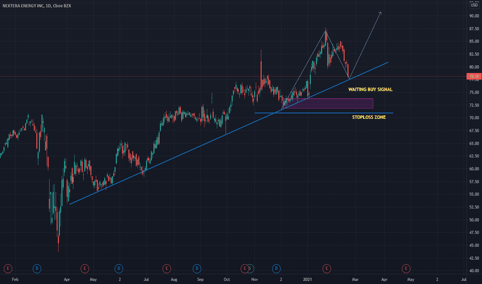The height and width of the screenshot is (284, 482).
Task: Open the dividend marker between Feb and Apr 2020
Action: [x=37, y=269]
